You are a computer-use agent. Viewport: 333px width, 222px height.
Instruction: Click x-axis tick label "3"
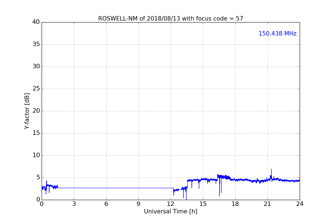point(74,204)
